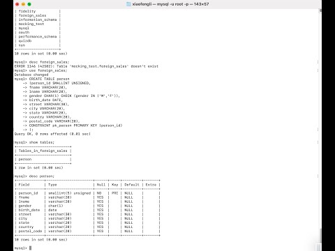Select 'quizdb' in the database list
335x251 pixels.
click(x=25, y=40)
